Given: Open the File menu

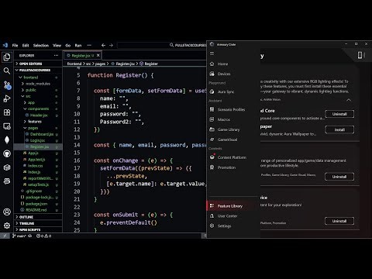Looking at the screenshot, I should 15,46.
